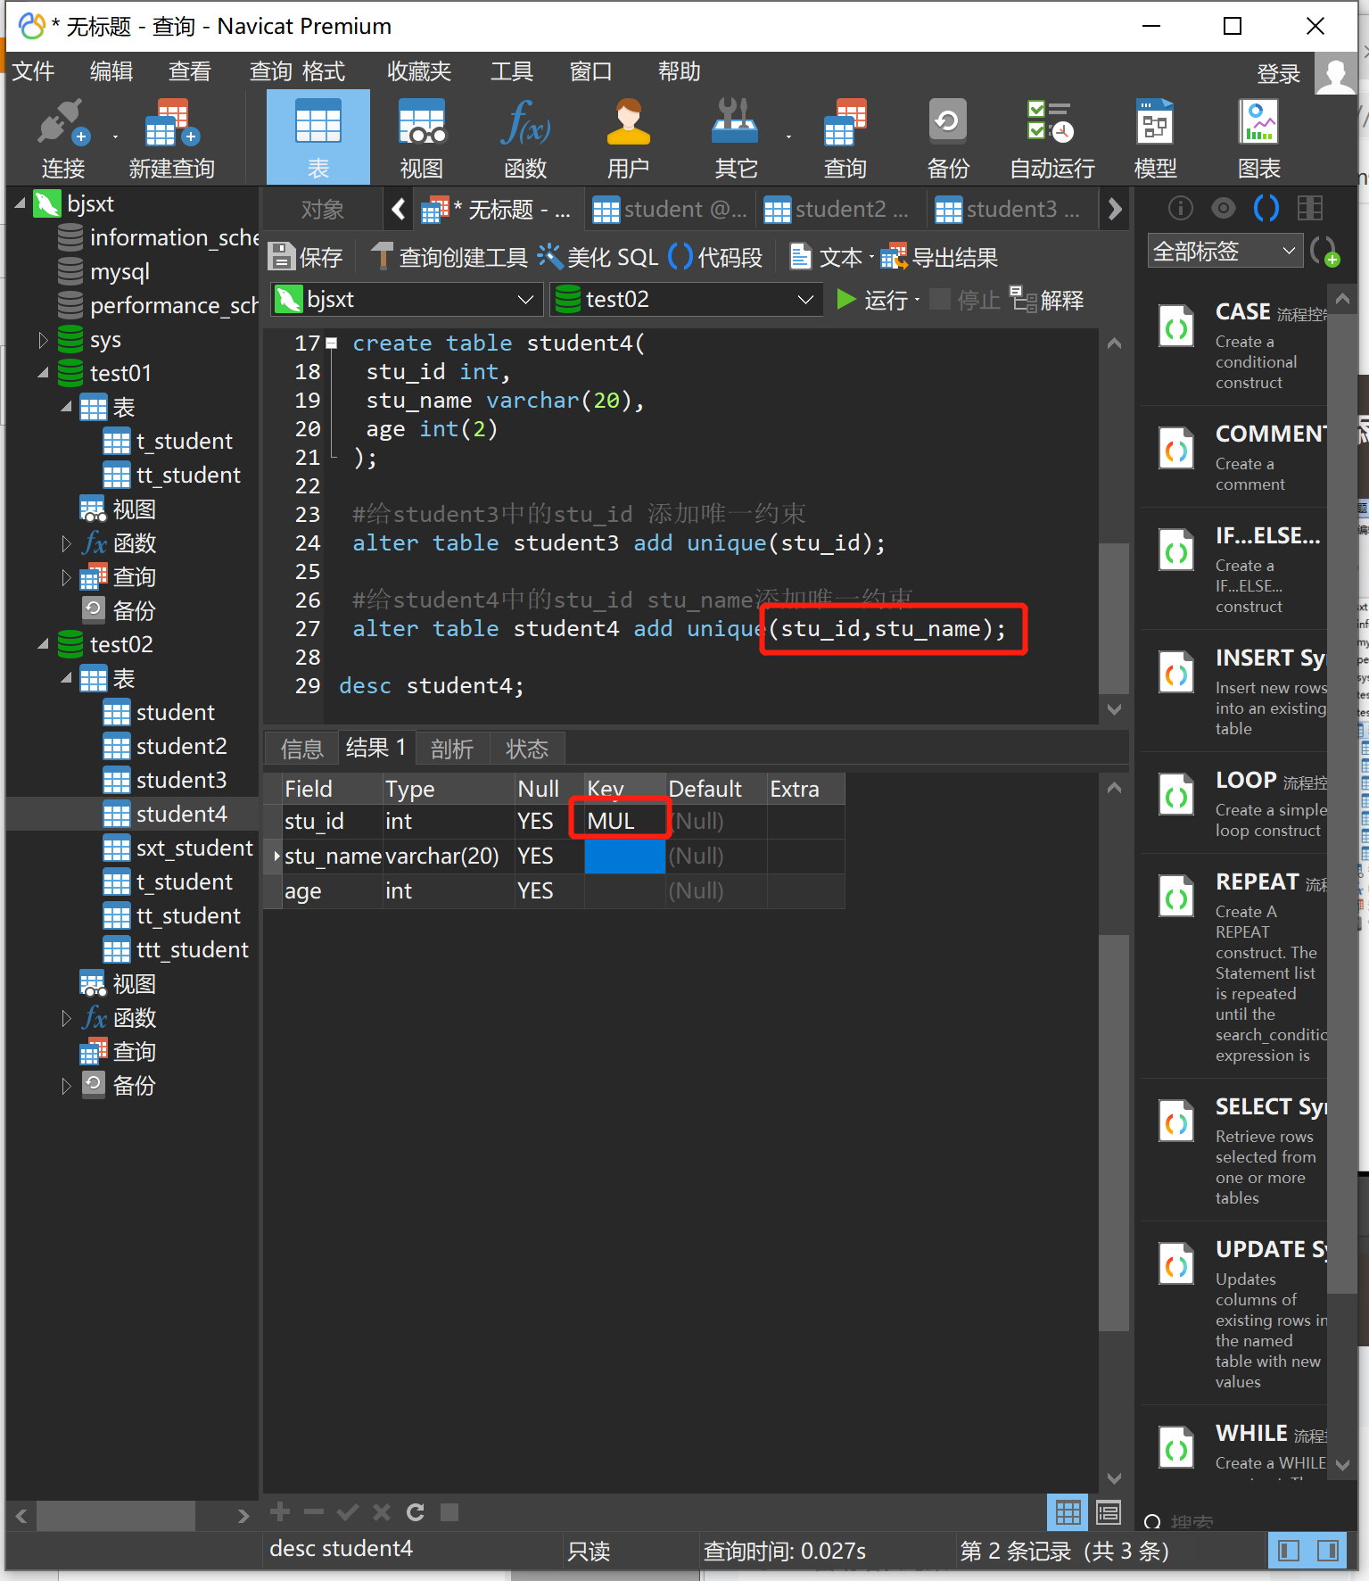Image resolution: width=1369 pixels, height=1581 pixels.
Task: Expand 备份 under test02
Action: tap(66, 1086)
